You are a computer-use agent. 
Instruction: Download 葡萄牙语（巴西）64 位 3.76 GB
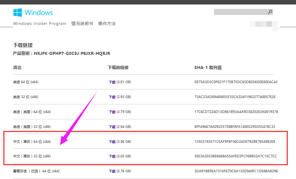(112, 171)
